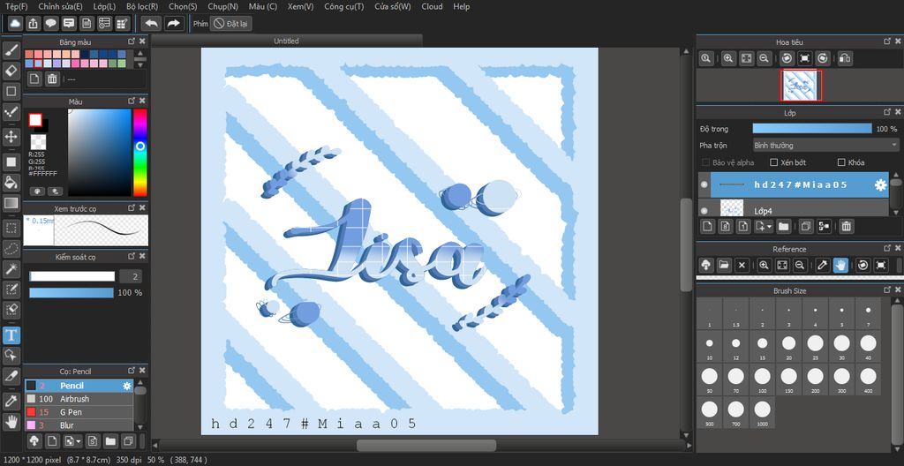Choose brush size 1000 preset
The image size is (904, 466).
pyautogui.click(x=762, y=412)
